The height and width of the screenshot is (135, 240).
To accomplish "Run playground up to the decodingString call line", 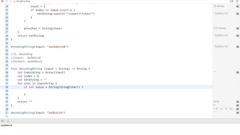I will pyautogui.click(x=7, y=112).
